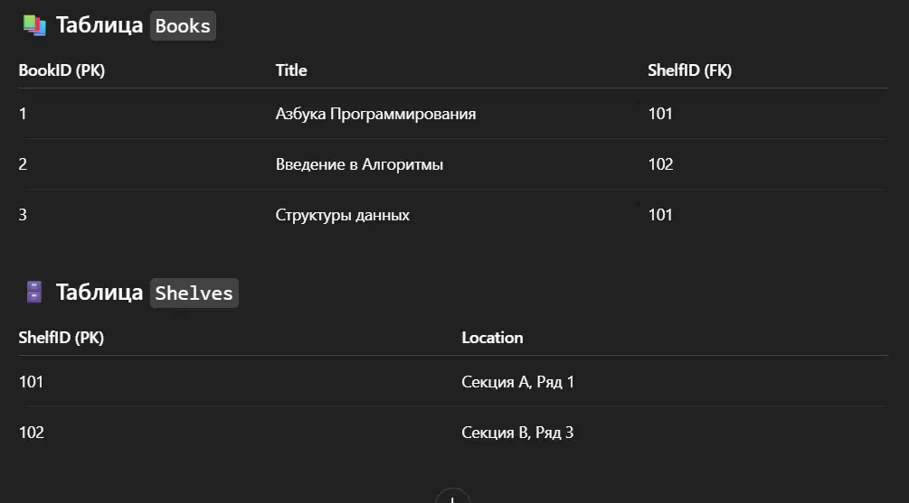
Task: Click the Shelves code label
Action: pos(194,293)
